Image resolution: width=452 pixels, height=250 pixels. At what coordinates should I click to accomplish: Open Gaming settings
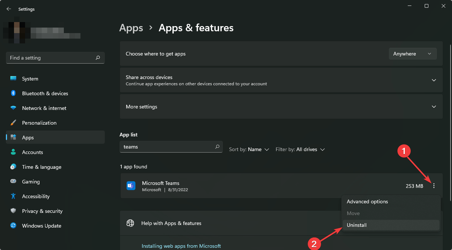pyautogui.click(x=31, y=181)
